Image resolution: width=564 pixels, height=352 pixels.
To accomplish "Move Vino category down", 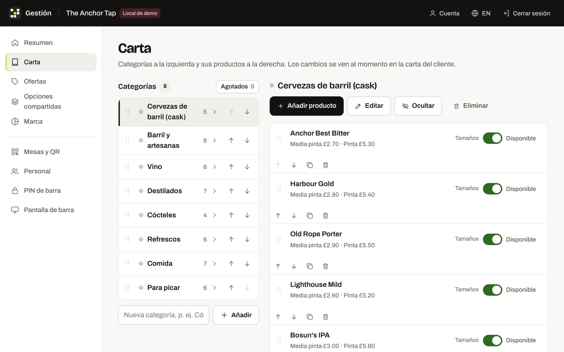I will [x=247, y=167].
